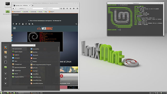Click WEBOBRAZ site logo
Image resolution: width=167 pixels, height=94 pixels.
click(45, 28)
